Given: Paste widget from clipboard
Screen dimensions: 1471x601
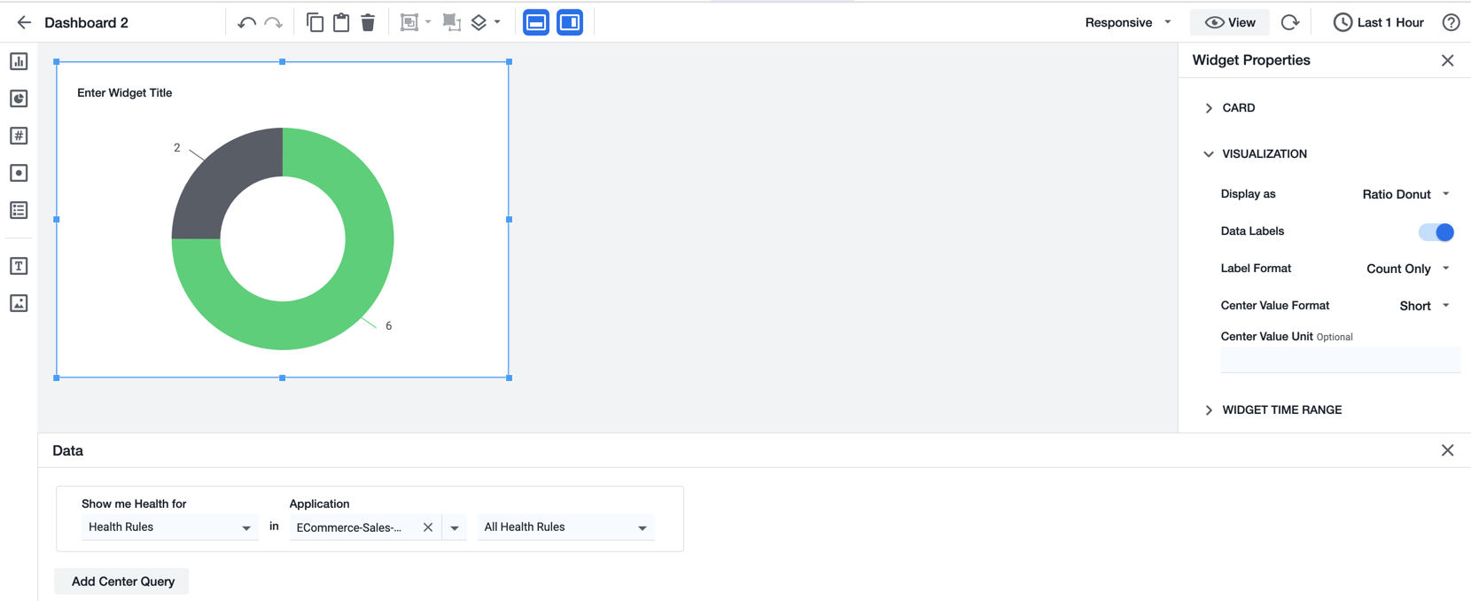Looking at the screenshot, I should (341, 22).
